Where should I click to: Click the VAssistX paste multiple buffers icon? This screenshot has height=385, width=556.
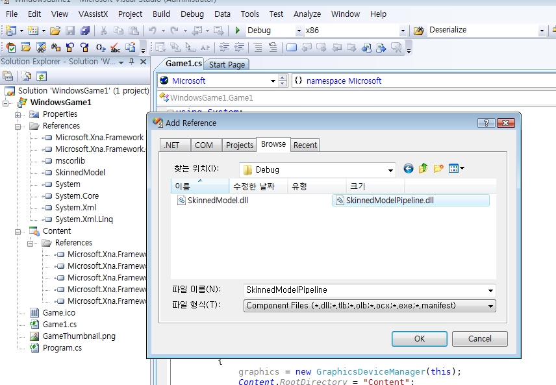[x=131, y=47]
